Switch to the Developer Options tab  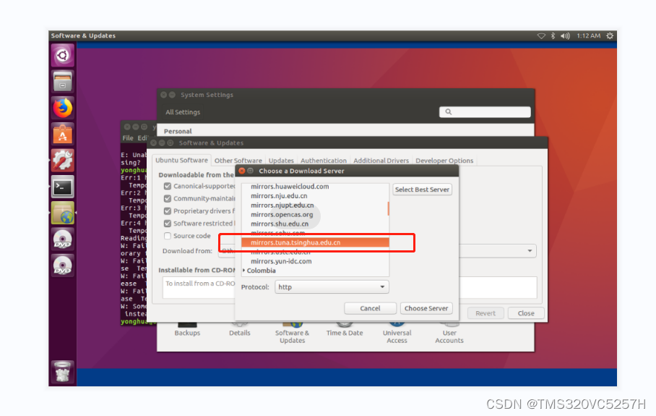click(444, 161)
